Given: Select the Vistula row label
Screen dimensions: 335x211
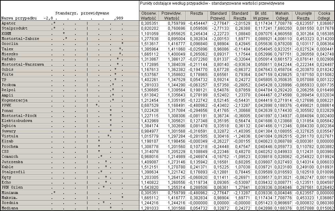Looking at the screenshot, I should click(x=10, y=136).
